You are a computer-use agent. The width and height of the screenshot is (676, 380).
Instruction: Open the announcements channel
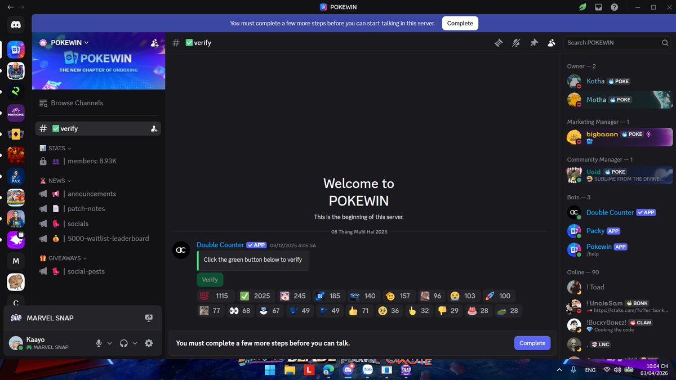tap(98, 194)
